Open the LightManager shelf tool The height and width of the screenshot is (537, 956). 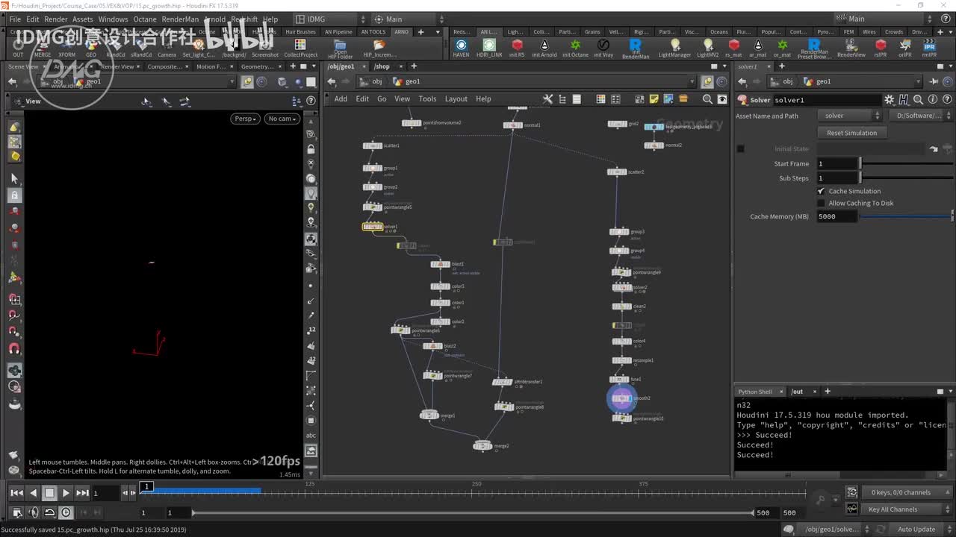tap(674, 46)
